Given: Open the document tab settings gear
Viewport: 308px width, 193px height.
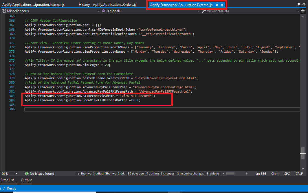Looking at the screenshot, I should pyautogui.click(x=304, y=4).
